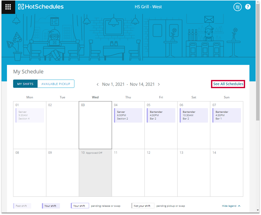
Task: Open the help question mark icon
Action: tap(248, 7)
